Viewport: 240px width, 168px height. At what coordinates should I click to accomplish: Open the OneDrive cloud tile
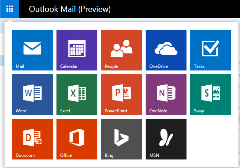point(166,50)
